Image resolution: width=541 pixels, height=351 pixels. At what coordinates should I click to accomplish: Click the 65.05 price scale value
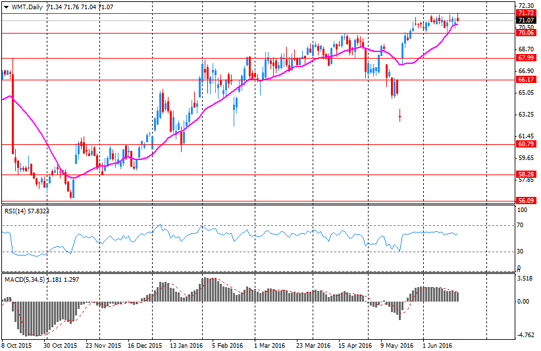[526, 93]
